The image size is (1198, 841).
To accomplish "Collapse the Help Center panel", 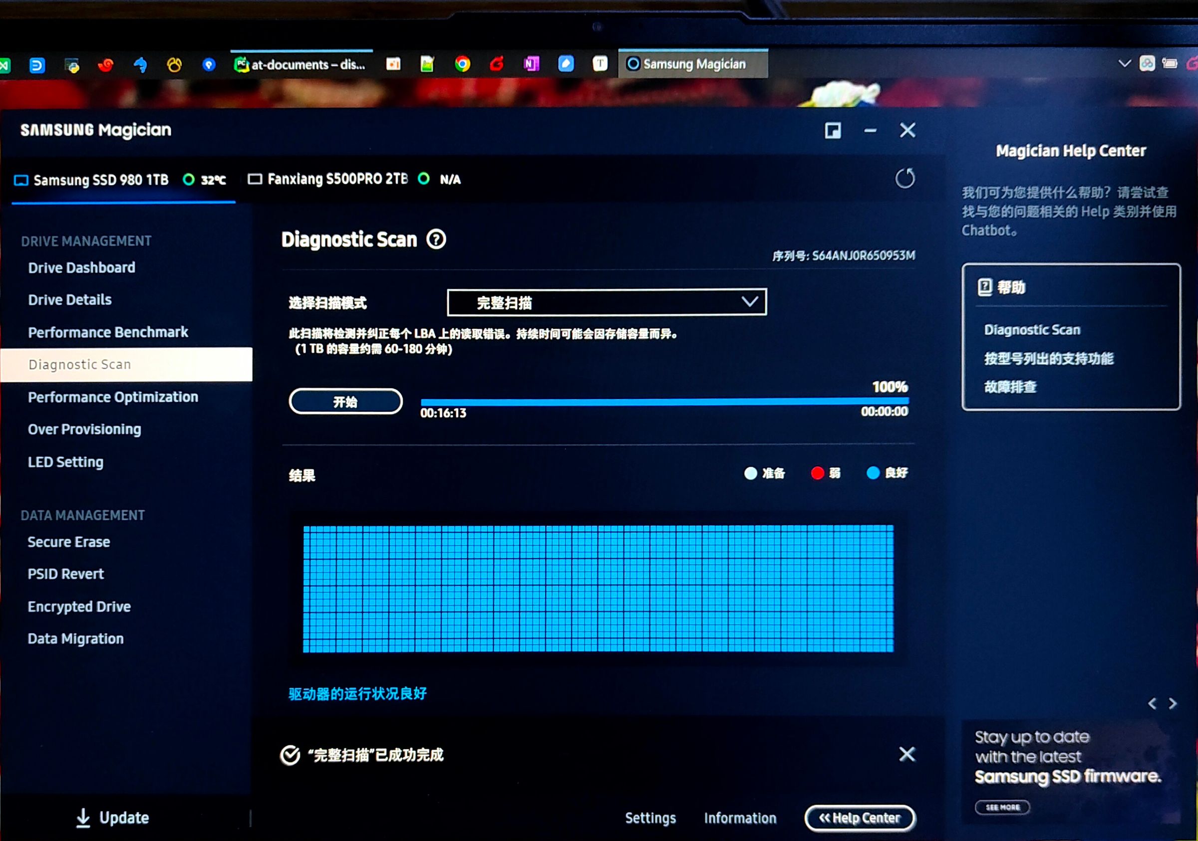I will (x=860, y=818).
